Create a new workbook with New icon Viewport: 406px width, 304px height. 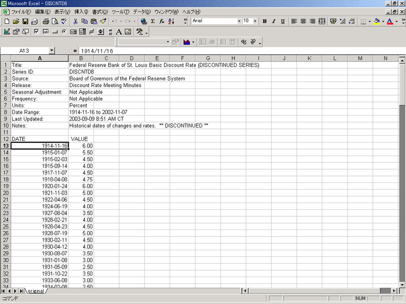pyautogui.click(x=7, y=21)
